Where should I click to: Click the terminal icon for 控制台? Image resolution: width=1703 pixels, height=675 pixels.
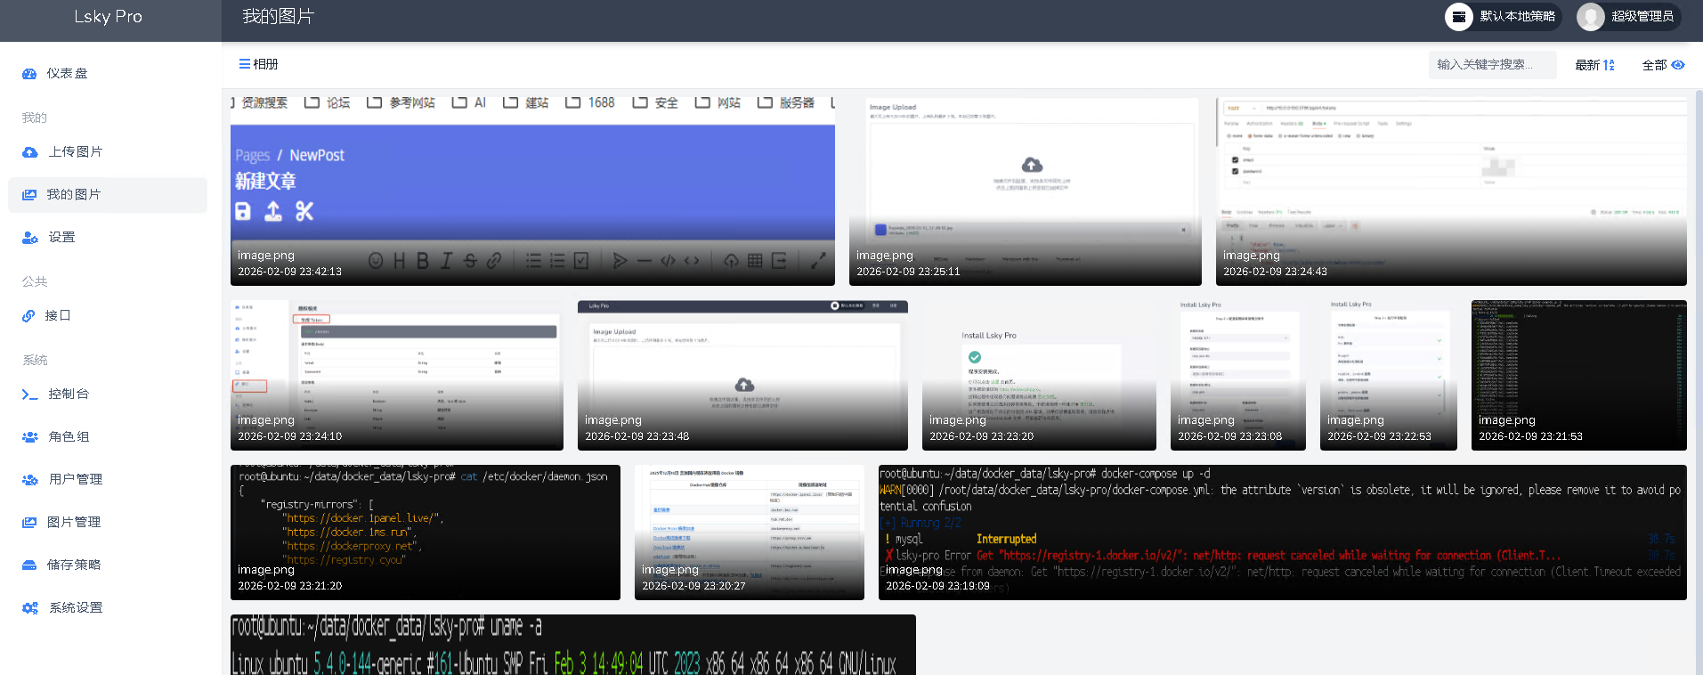[x=29, y=394]
